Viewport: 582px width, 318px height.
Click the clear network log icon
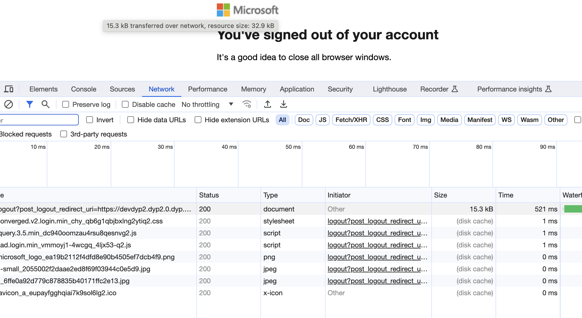pos(9,105)
